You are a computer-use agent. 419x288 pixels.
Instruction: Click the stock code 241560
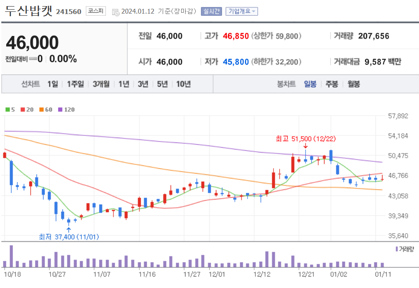69,12
